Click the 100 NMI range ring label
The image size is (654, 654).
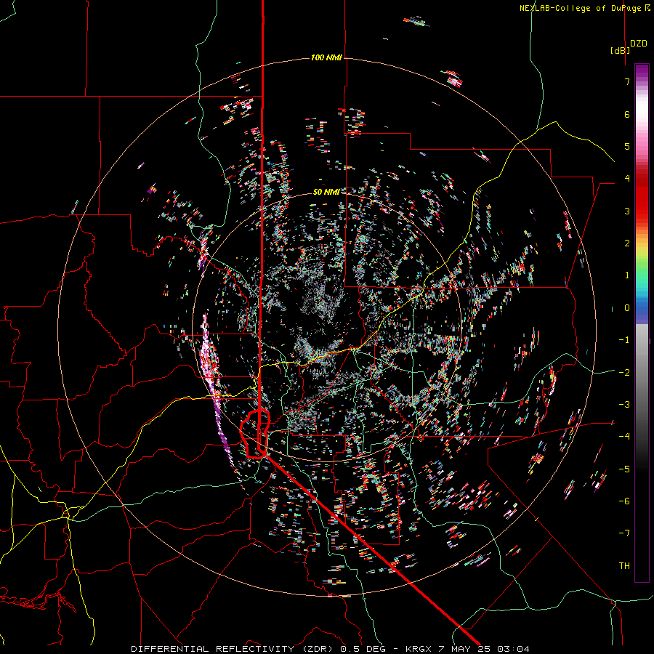326,57
